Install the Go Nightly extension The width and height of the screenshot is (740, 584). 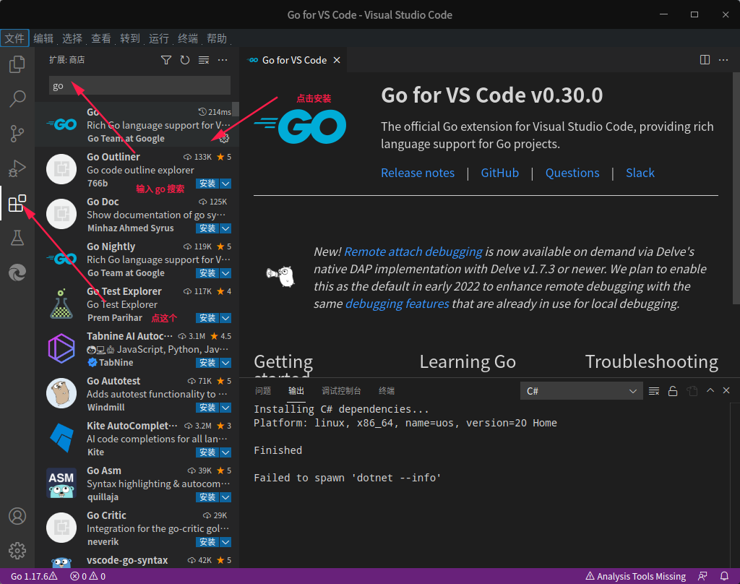pos(207,273)
